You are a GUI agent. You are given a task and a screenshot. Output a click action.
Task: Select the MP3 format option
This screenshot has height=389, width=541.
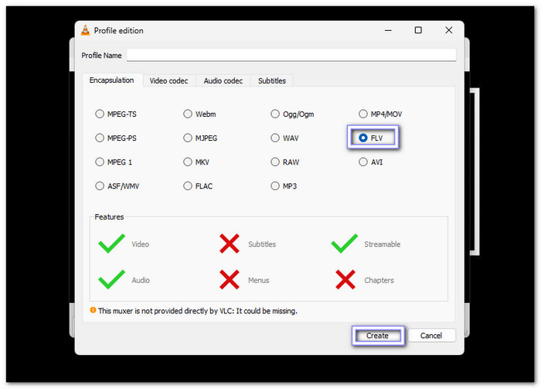pyautogui.click(x=284, y=186)
